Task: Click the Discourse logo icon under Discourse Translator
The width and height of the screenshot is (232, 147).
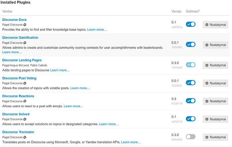Action: coord(25,137)
